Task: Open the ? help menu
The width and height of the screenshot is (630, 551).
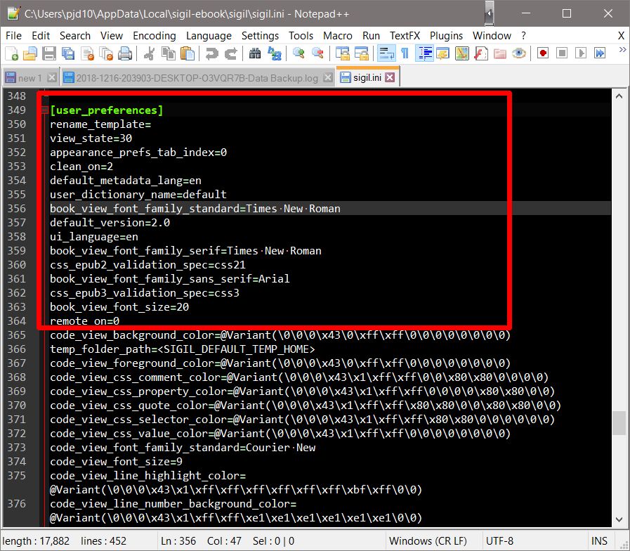Action: [523, 36]
